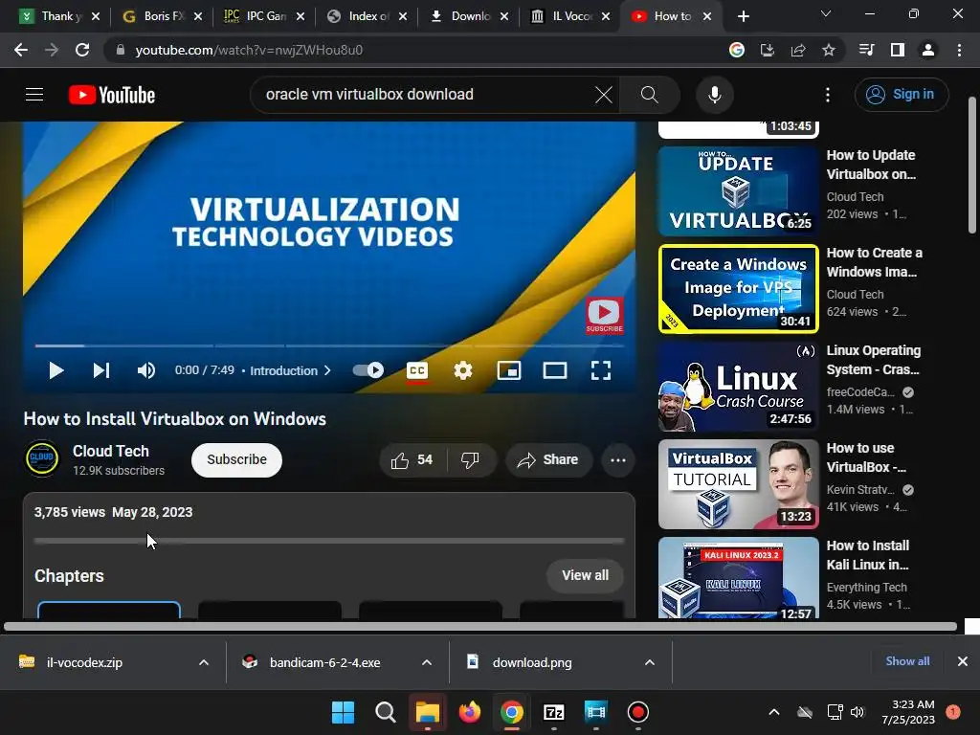Open player settings gear
Viewport: 980px width, 735px height.
[462, 370]
